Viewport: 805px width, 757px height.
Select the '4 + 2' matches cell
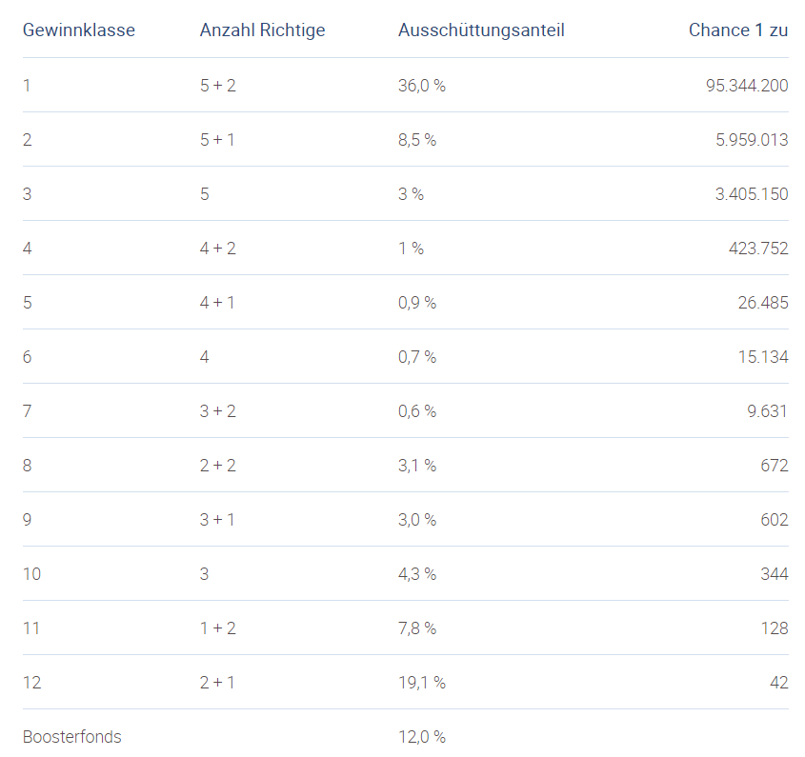click(217, 249)
